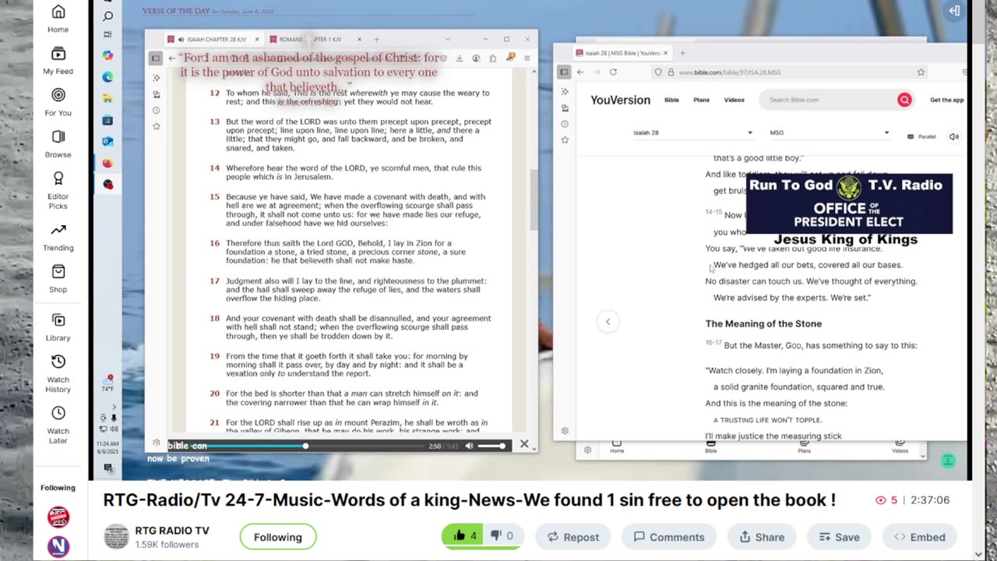Open the Trending section

[58, 237]
